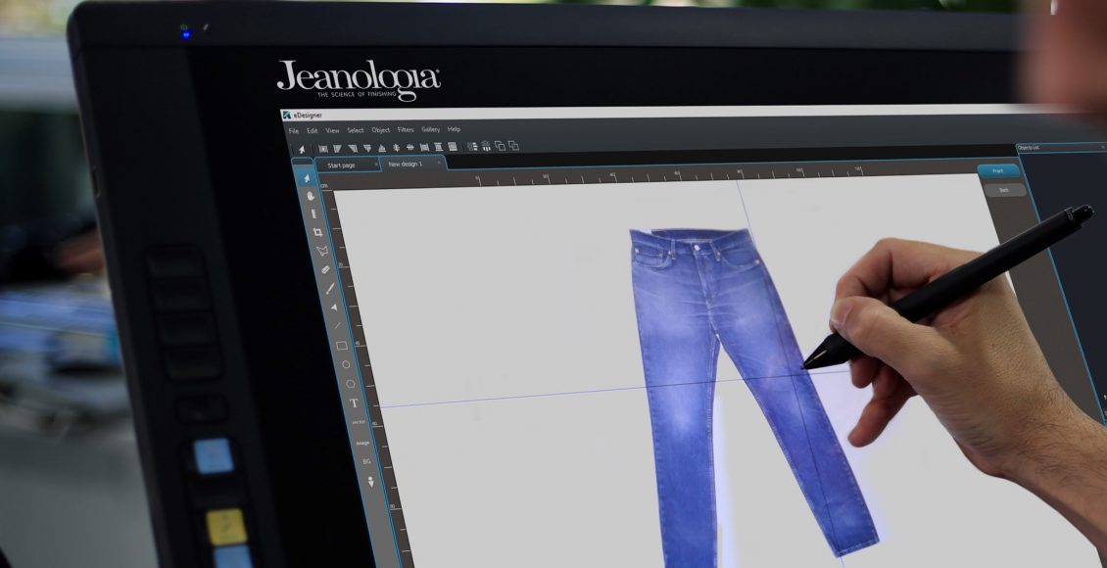
Task: Close the New design 1 tab
Action: (439, 164)
